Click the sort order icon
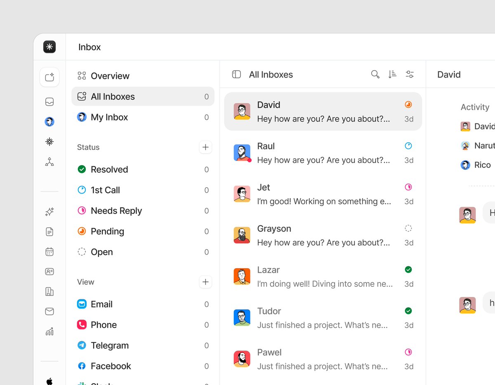This screenshot has width=495, height=385. (x=392, y=74)
